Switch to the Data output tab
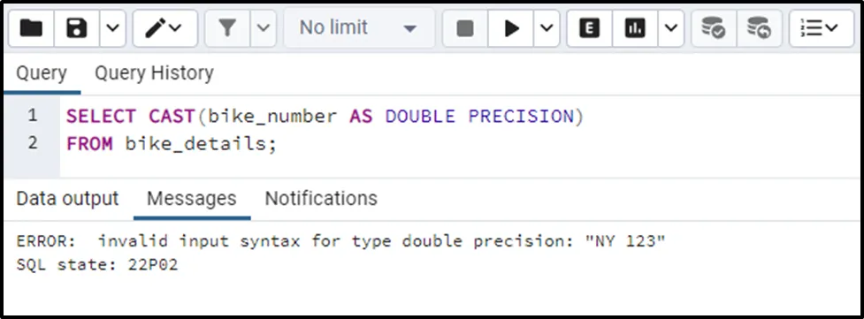Image resolution: width=864 pixels, height=319 pixels. click(67, 198)
